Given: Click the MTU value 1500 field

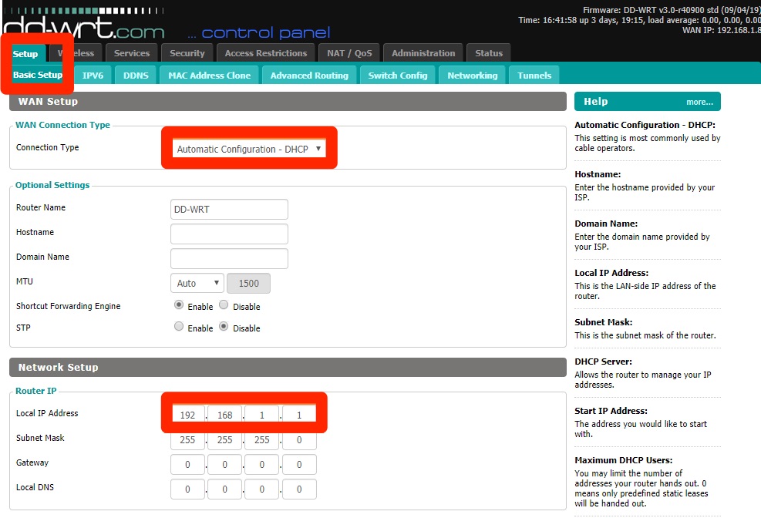Looking at the screenshot, I should pos(248,283).
